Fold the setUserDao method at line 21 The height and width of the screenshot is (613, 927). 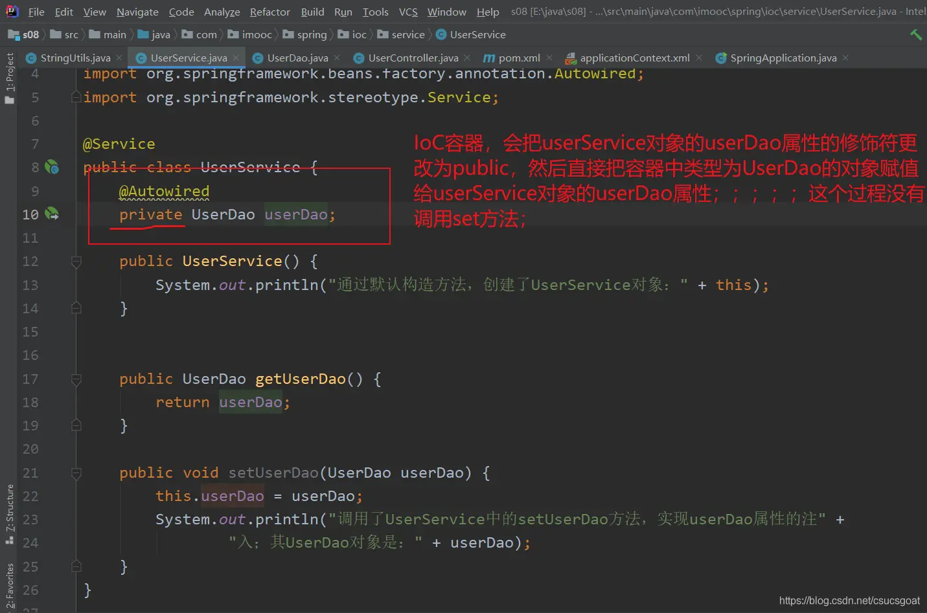coord(76,473)
